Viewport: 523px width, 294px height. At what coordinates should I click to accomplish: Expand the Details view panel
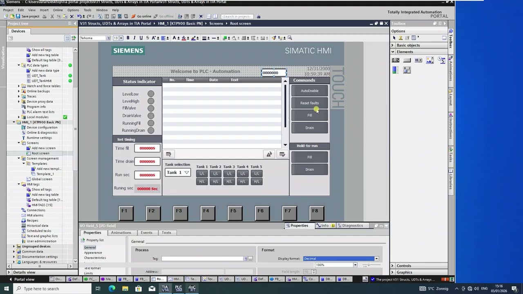[9, 272]
